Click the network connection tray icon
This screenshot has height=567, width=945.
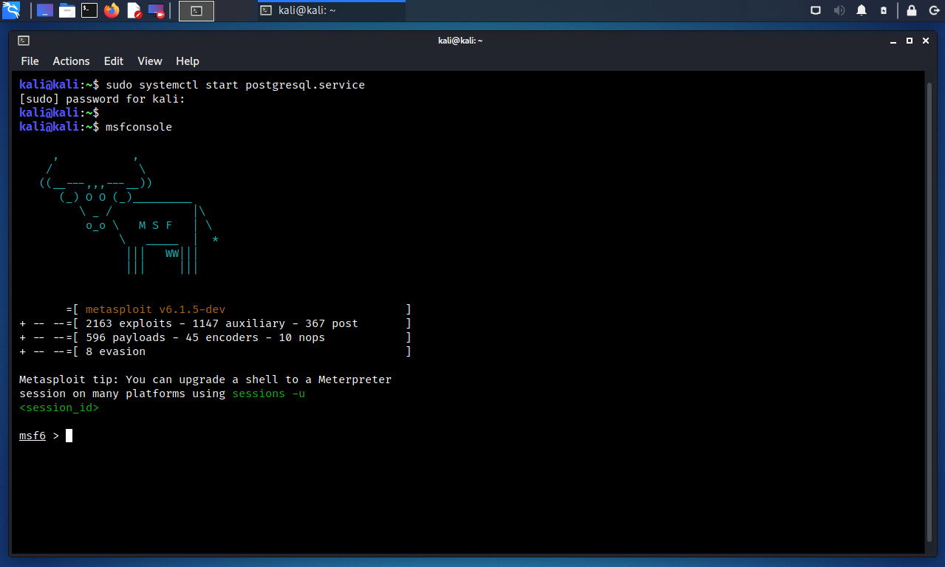[816, 10]
